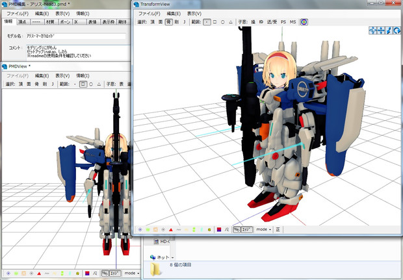Click the モデル名 text field
This screenshot has width=403, height=280.
(75, 36)
